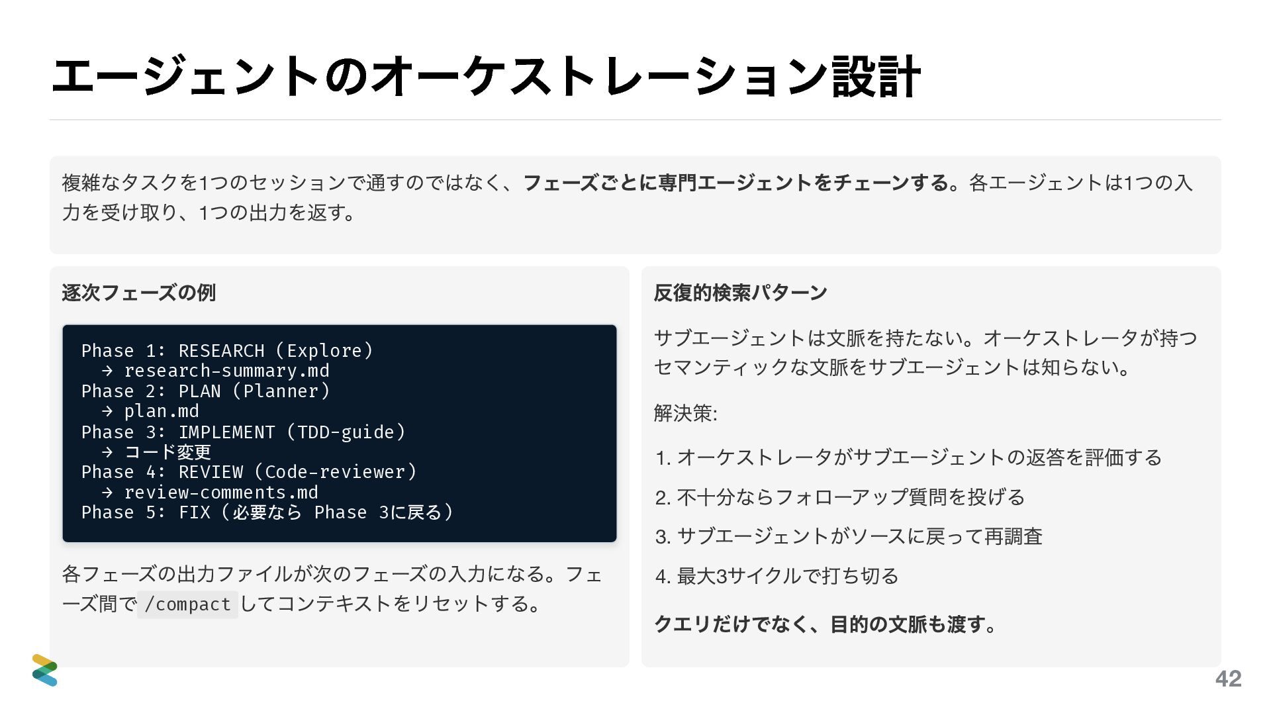Screen dimensions: 1271x715
Task: Click list item 4 最大3サイクルで打ち切る
Action: click(x=777, y=576)
